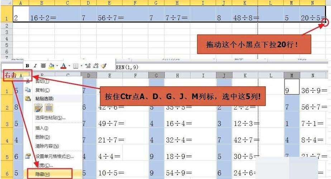Screen dimensions: 331x179
Task: Choose 插入(I) from the context menu
Action: (x=42, y=128)
